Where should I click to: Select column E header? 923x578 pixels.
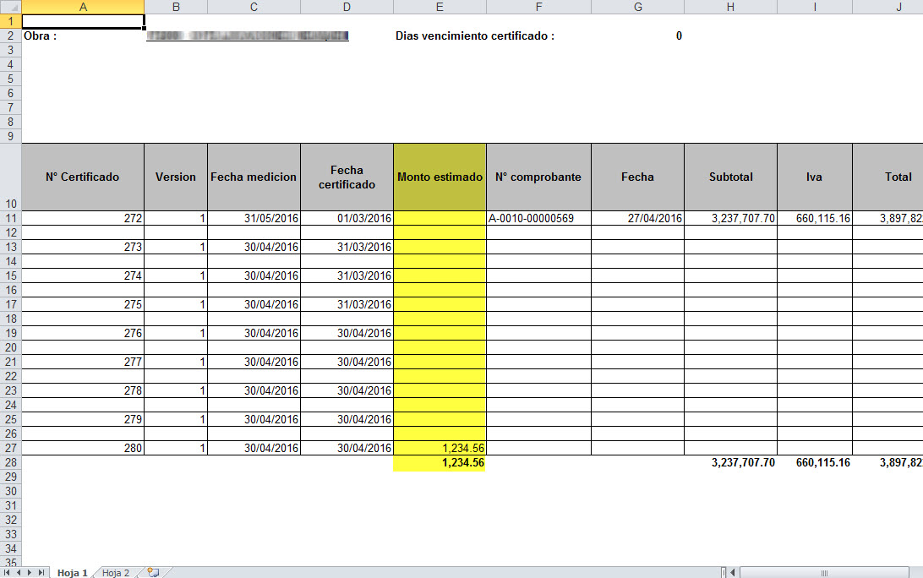(440, 7)
